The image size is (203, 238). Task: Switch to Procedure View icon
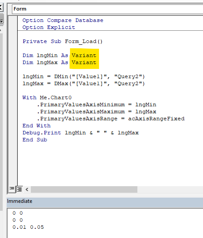pyautogui.click(x=12, y=189)
